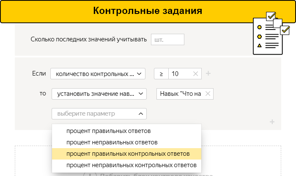
Task: Select 'процент неправильных ответов' option
Action: 112,142
